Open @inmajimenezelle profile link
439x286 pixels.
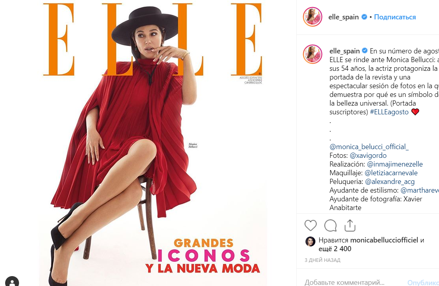coord(395,164)
